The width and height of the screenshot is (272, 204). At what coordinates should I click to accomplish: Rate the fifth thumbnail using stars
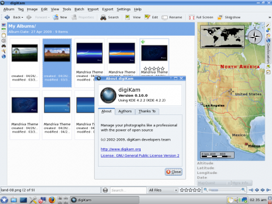point(154,69)
